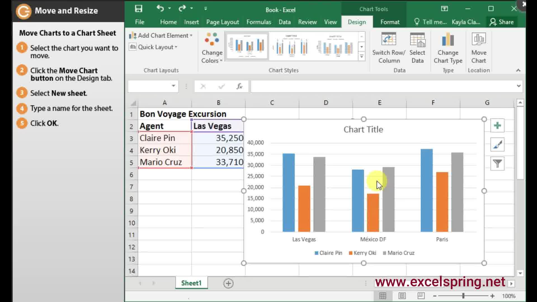Screen dimensions: 537x302
Task: Click the Chart Title text
Action: pos(363,129)
